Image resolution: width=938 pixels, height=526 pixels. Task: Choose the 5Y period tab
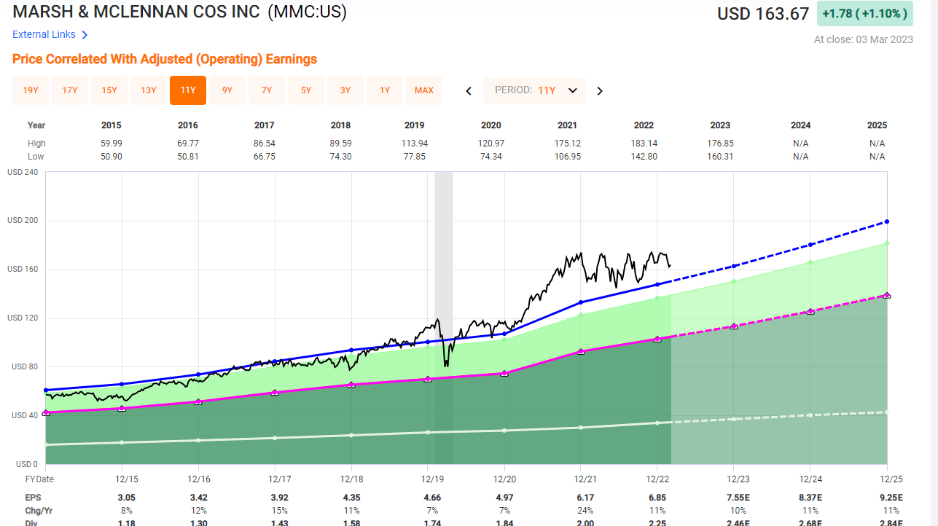306,90
